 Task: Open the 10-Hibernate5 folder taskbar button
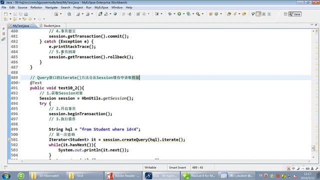(x=47, y=175)
